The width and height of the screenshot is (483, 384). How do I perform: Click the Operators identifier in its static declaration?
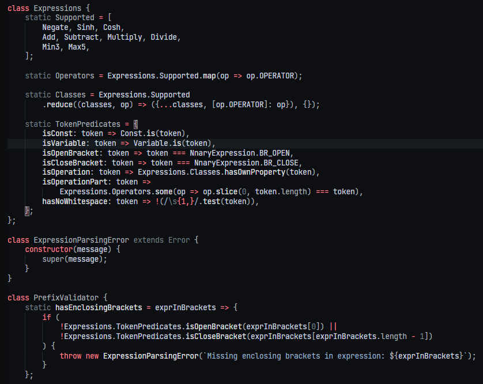(75, 76)
